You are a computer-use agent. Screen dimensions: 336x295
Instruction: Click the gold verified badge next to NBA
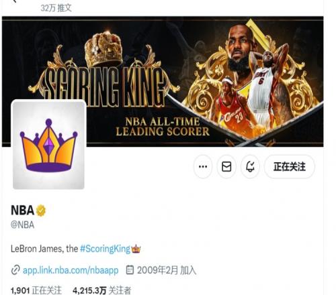point(41,211)
